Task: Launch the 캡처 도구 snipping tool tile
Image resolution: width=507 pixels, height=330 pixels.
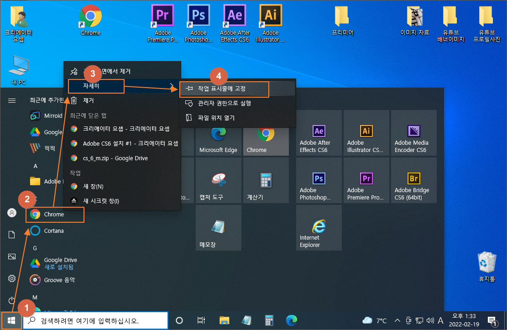Action: (x=218, y=180)
